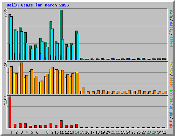This screenshot has width=175, height=136.
Task: Click day 17 on the x-axis
Action: (92, 132)
